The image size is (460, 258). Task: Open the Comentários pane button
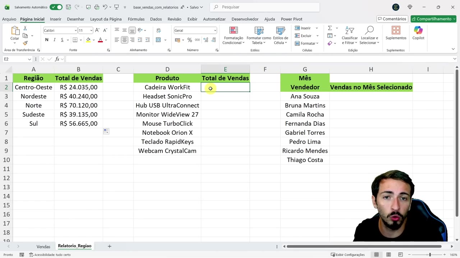click(392, 19)
